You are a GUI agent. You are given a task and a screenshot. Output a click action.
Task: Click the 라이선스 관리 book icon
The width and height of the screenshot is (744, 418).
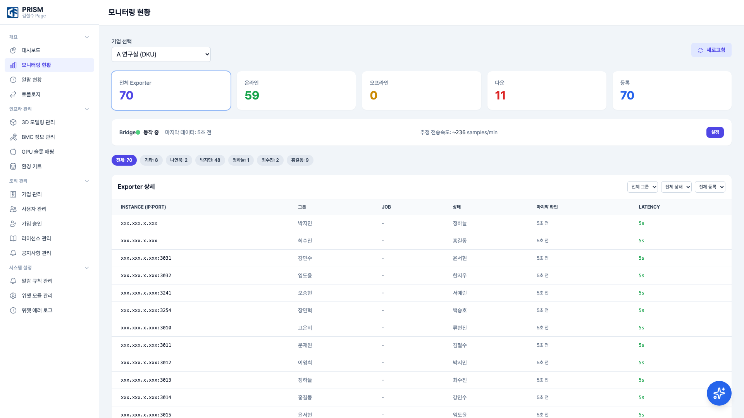(x=13, y=238)
